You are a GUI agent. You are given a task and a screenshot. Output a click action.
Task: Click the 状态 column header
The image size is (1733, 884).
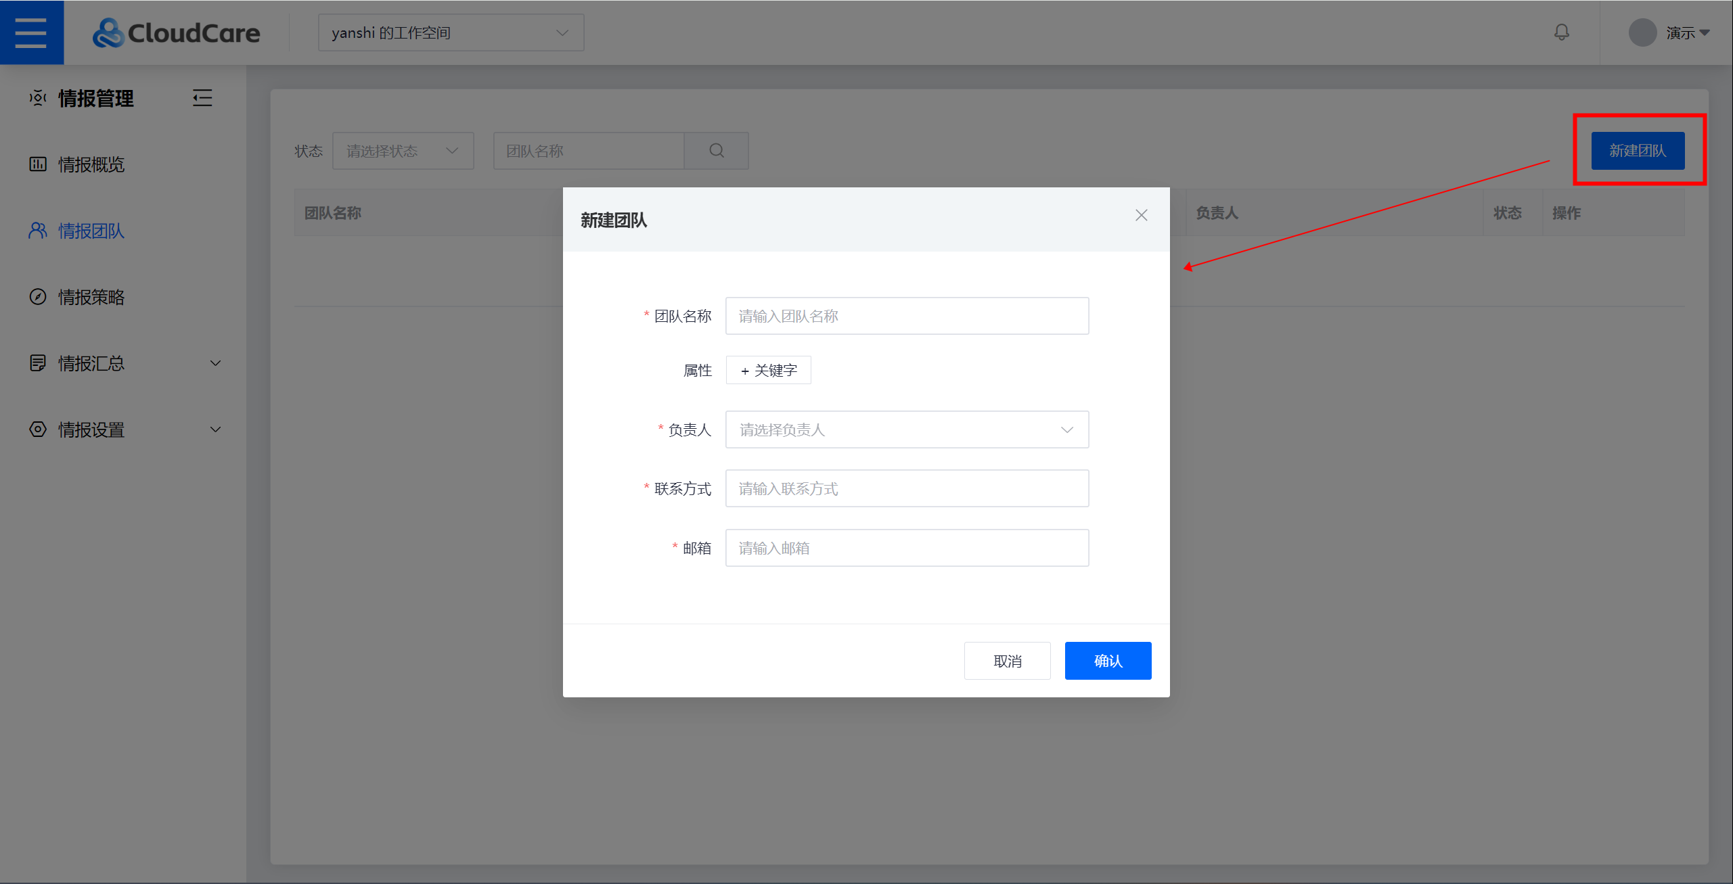[x=1507, y=213]
